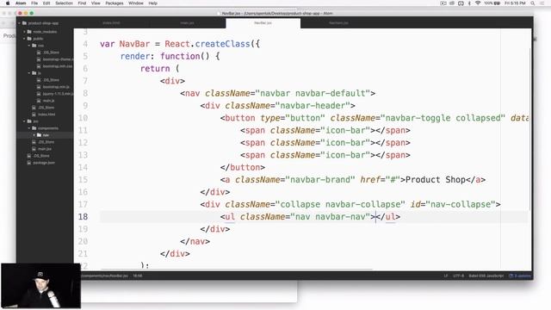Click the components folder icon
551x310 pixels.
pos(34,128)
